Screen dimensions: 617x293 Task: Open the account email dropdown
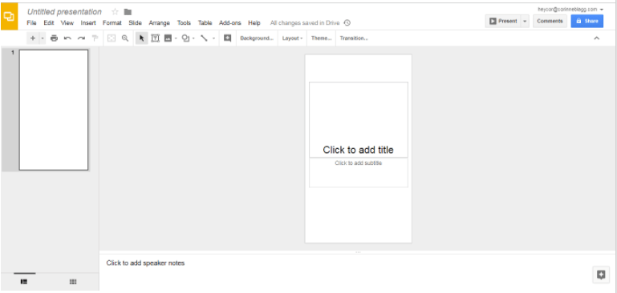click(570, 9)
